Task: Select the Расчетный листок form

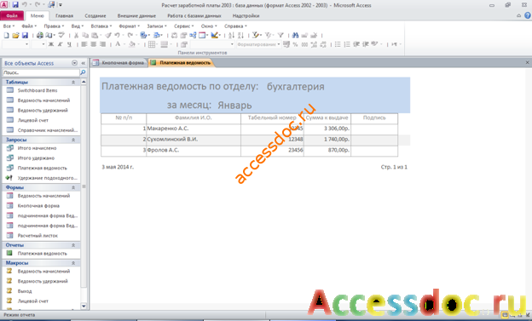Action: 38,236
